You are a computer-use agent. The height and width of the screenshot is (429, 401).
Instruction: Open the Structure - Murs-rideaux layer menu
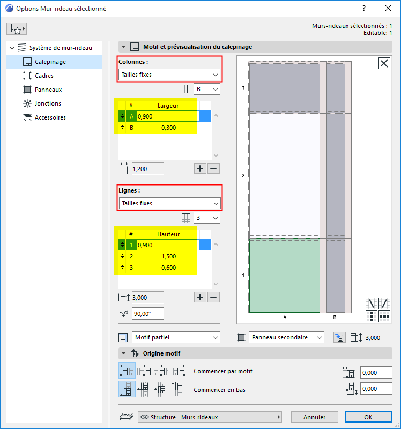tap(210, 417)
